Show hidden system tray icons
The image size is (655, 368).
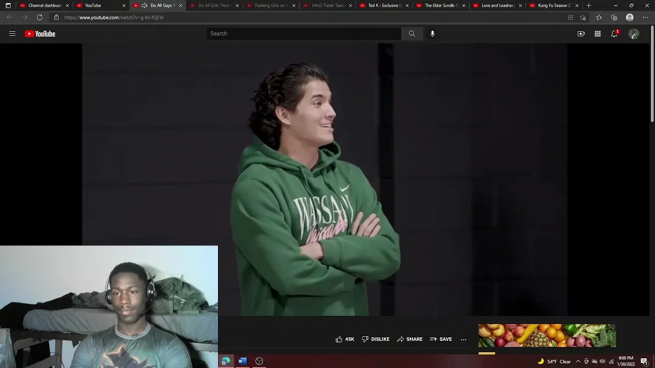[578, 361]
